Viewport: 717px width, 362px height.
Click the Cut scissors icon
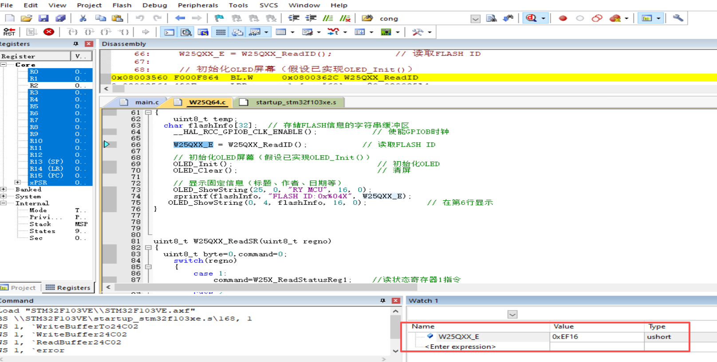click(x=83, y=18)
